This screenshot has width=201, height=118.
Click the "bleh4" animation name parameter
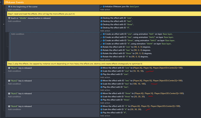tap(150, 44)
